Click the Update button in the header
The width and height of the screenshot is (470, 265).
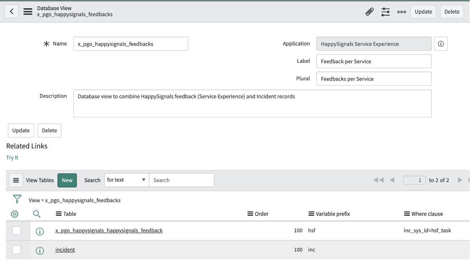coord(423,12)
